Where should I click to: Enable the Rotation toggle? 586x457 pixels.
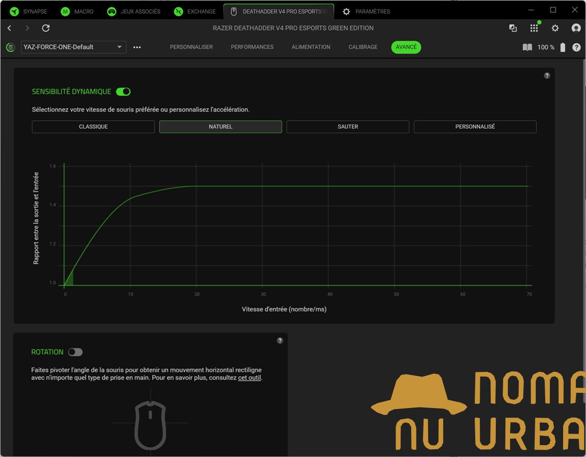75,352
